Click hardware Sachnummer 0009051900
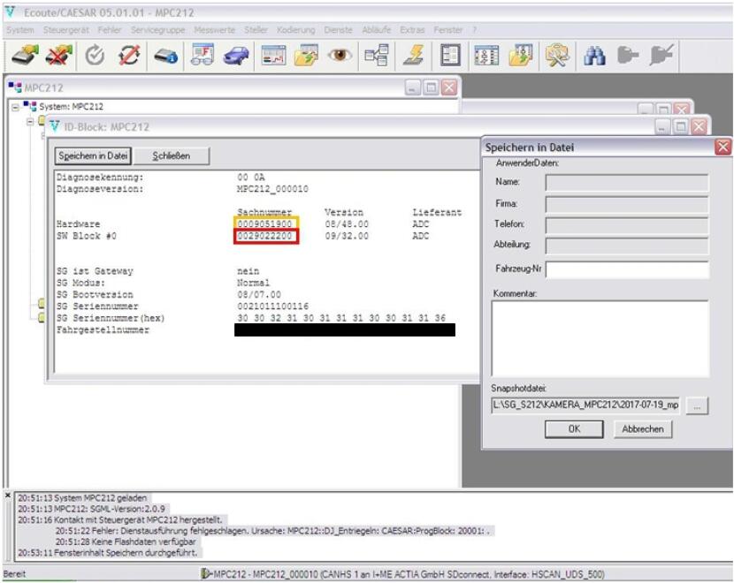Viewport: 734px width, 583px height. coord(264,224)
